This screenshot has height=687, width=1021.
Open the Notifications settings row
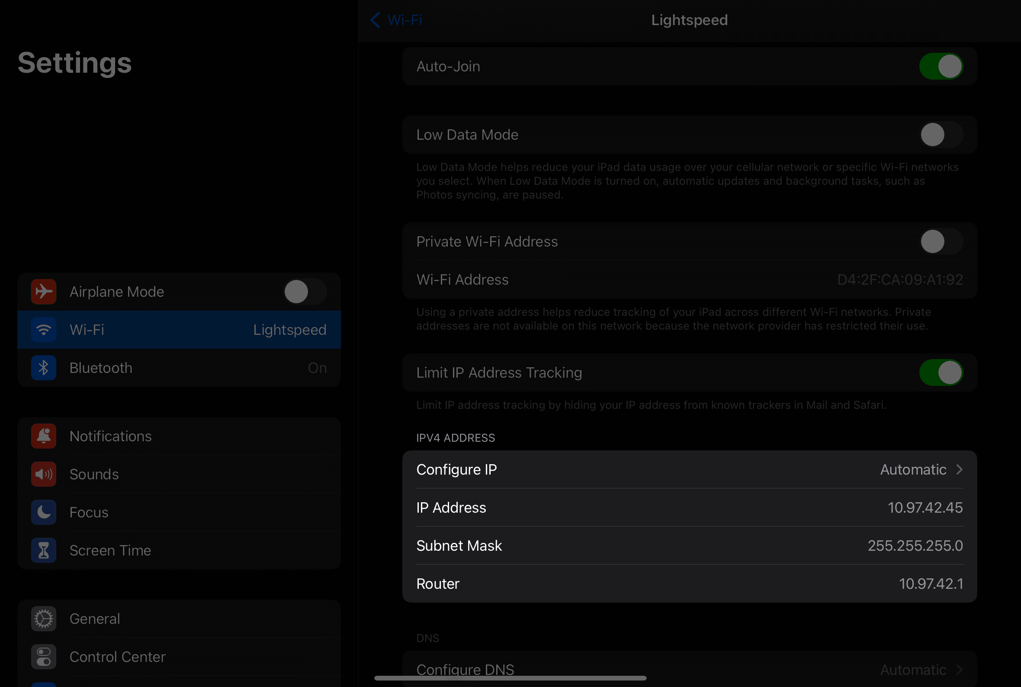point(179,436)
